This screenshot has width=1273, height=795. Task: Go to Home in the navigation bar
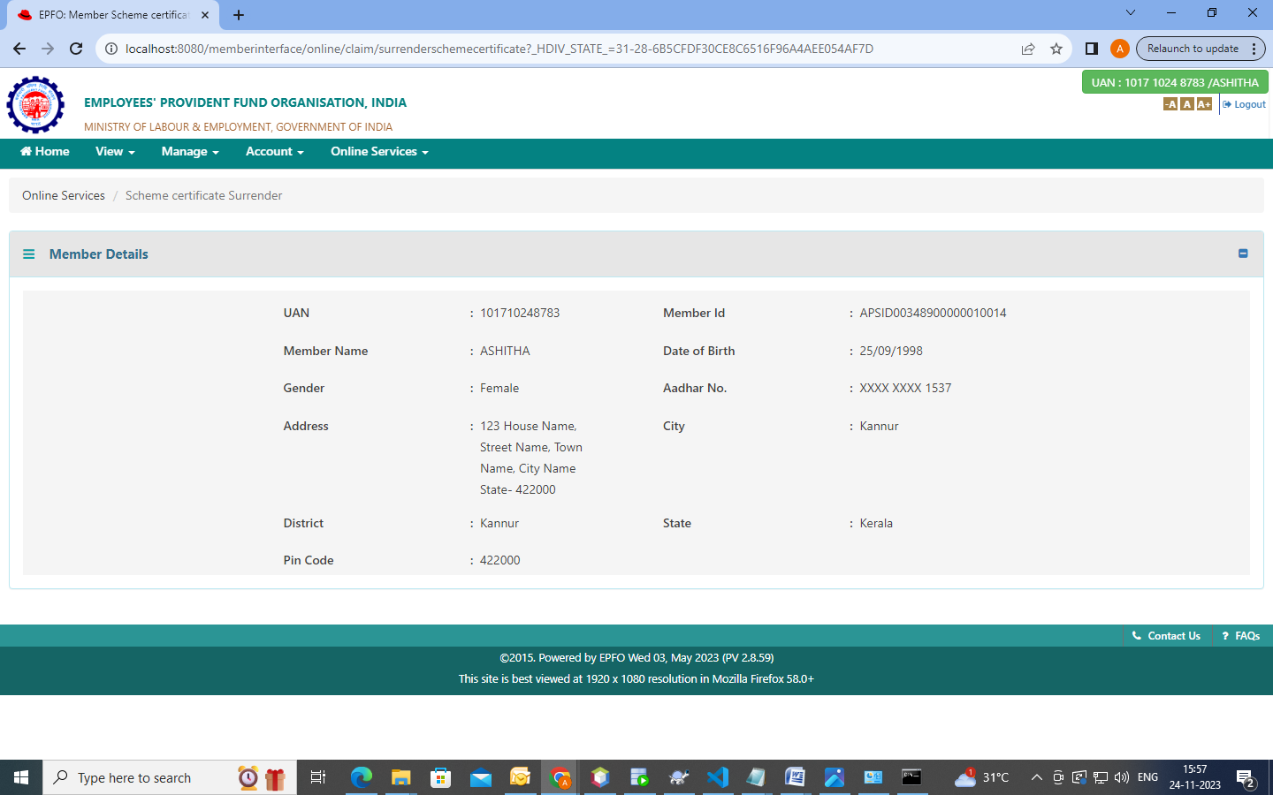point(45,152)
